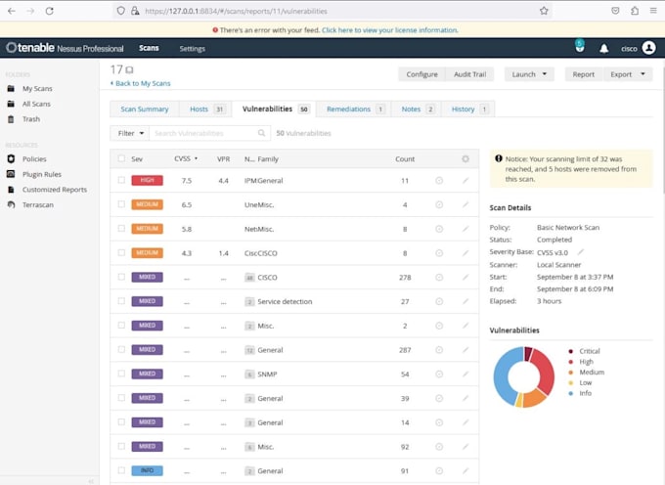Open the browser hamburger menu
665x485 pixels.
click(x=653, y=11)
